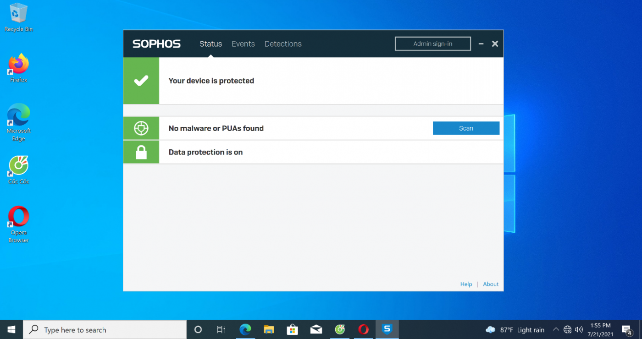Click the Sophos logo in header
Viewport: 642px width, 339px height.
[x=156, y=44]
